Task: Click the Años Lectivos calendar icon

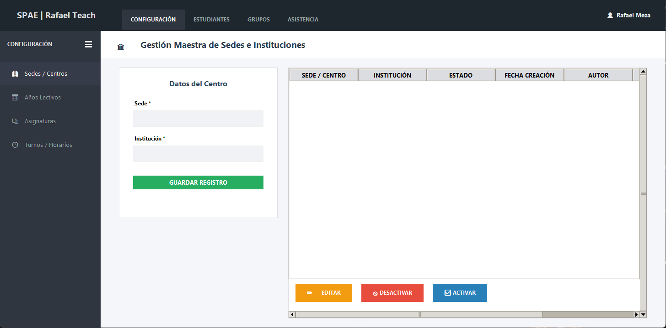Action: click(x=15, y=97)
